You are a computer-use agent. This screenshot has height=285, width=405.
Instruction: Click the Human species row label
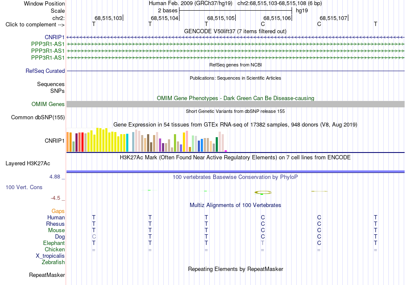(56, 218)
